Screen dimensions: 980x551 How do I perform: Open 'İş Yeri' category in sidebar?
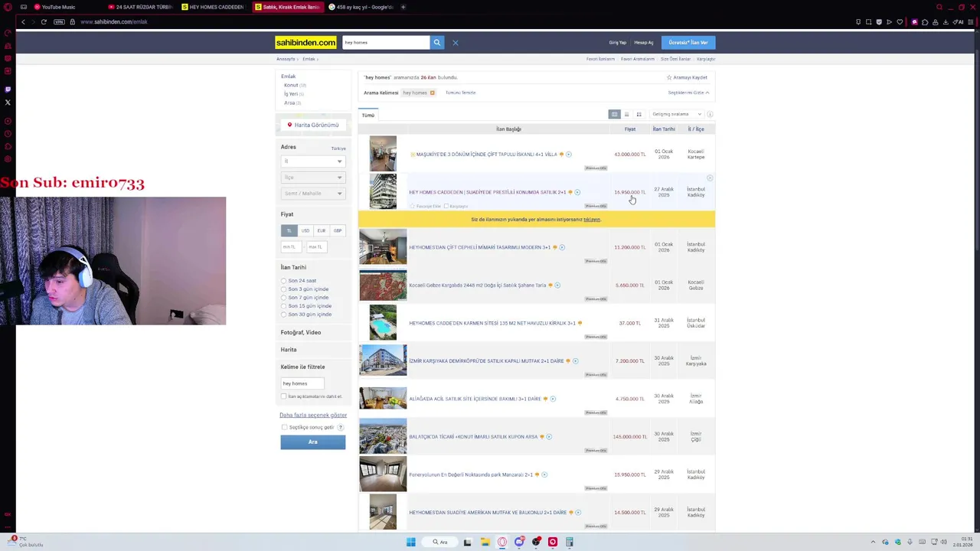pyautogui.click(x=291, y=93)
